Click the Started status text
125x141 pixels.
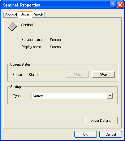[34, 75]
